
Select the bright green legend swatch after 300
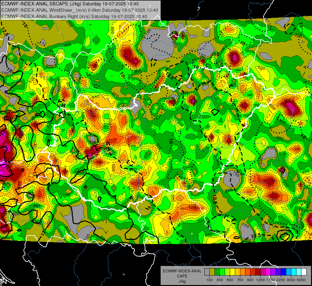pyautogui.click(x=222, y=272)
